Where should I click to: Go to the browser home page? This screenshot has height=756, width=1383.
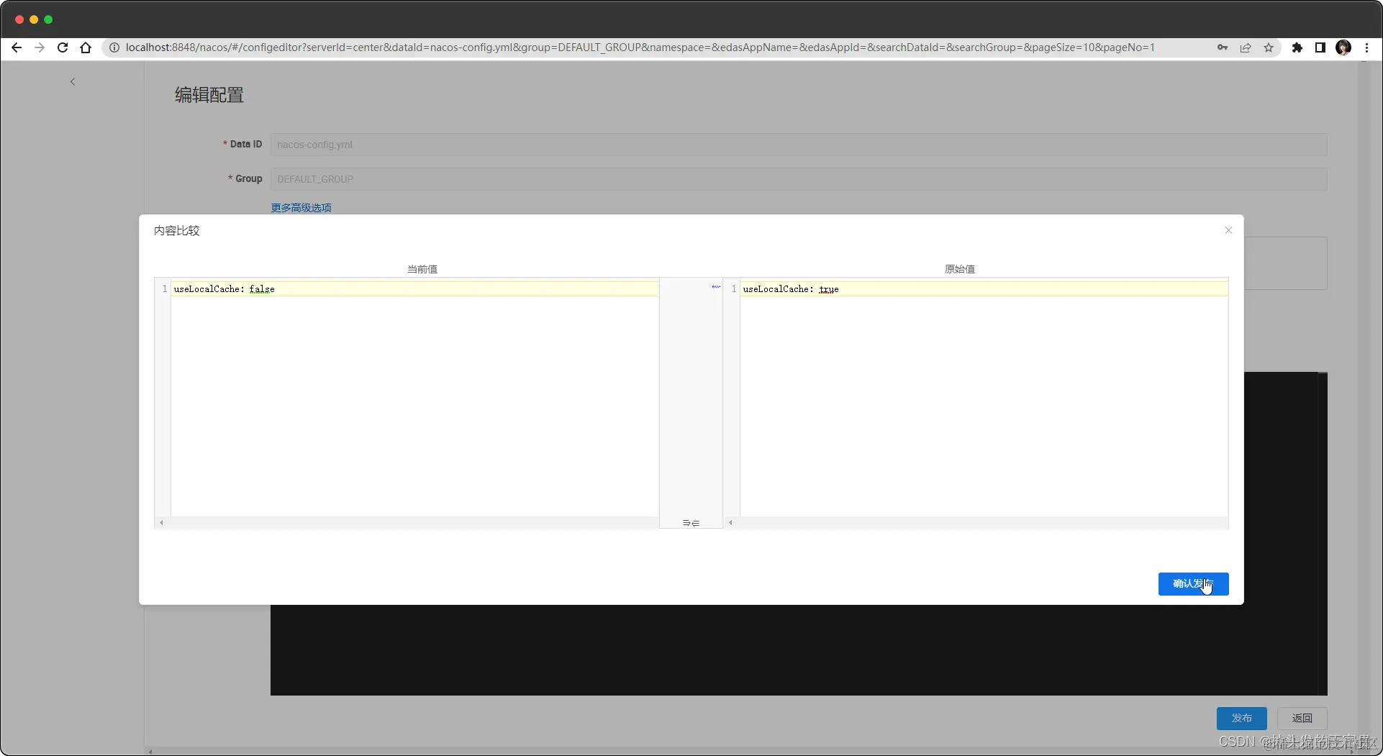pos(86,47)
